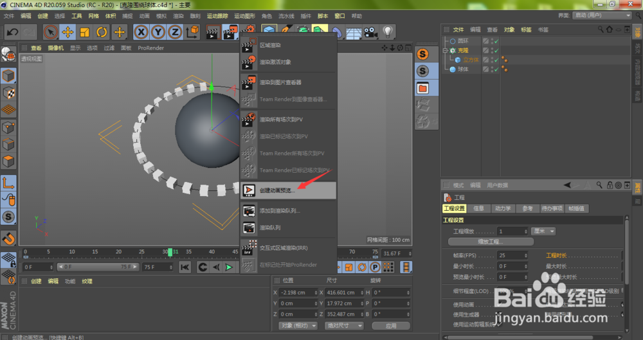Select the Texture mode checkerboard icon

[8, 93]
